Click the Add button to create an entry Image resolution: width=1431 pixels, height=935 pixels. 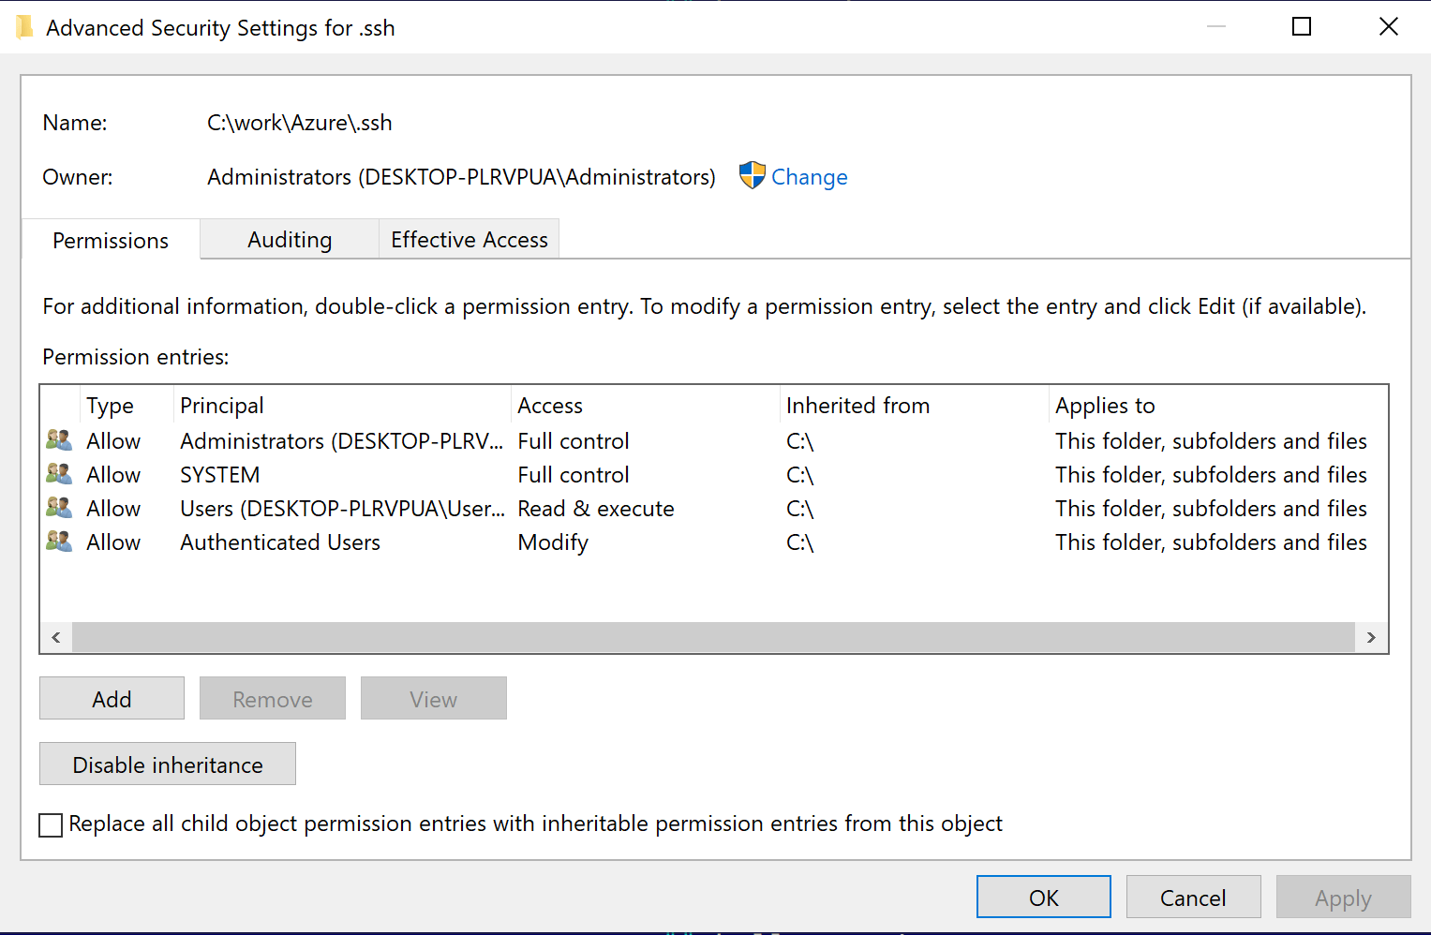tap(112, 698)
